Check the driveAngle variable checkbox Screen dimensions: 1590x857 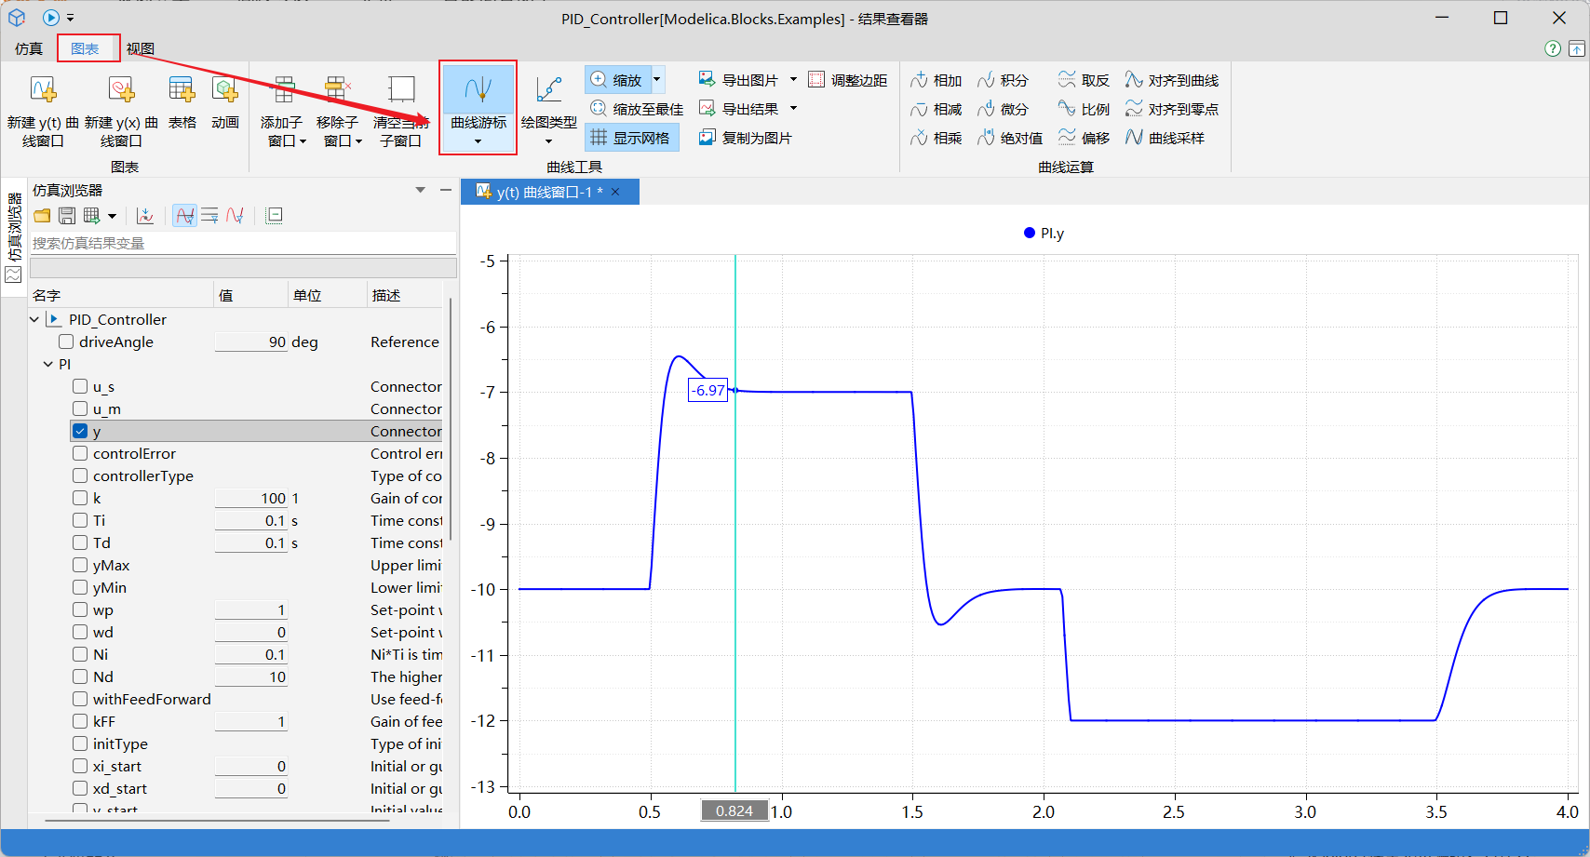click(x=66, y=341)
